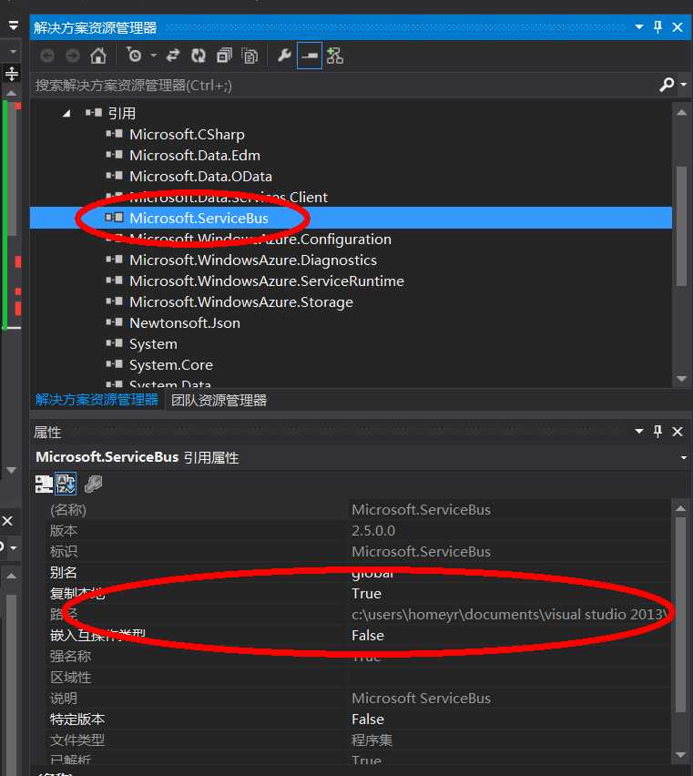Close the 属性 Properties panel
The image size is (693, 776).
(678, 432)
